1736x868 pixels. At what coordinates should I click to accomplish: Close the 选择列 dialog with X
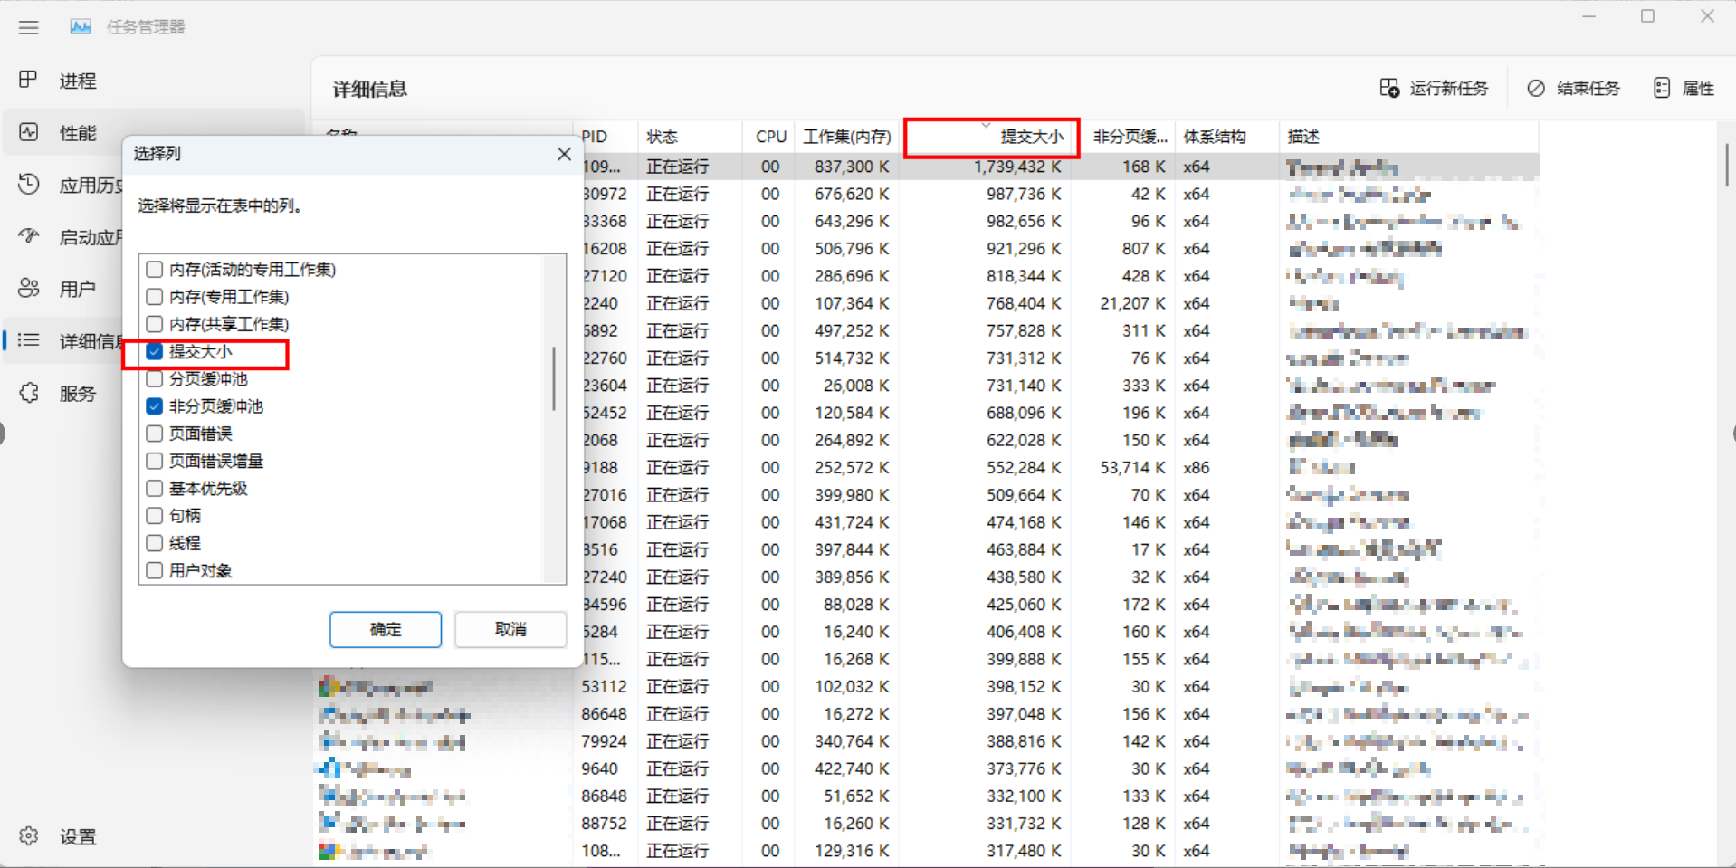coord(564,154)
